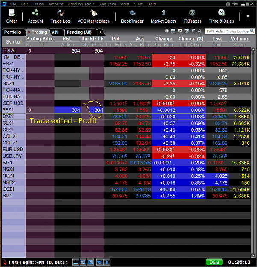
Task: Open the Market Depth window
Action: [163, 17]
